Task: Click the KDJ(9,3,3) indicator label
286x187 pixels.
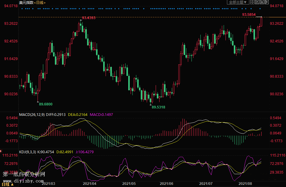Action: [27, 152]
